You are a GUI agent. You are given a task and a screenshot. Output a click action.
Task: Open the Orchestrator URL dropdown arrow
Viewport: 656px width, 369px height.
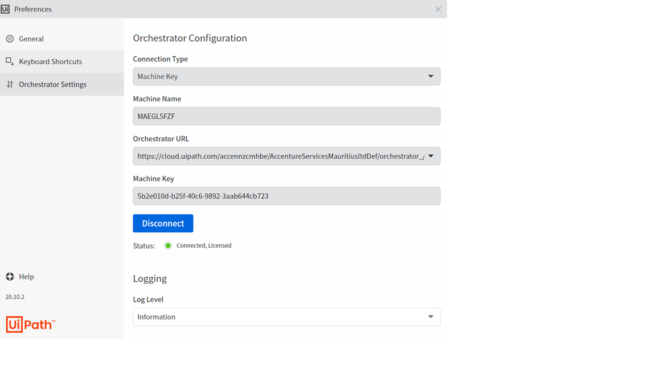pyautogui.click(x=430, y=156)
